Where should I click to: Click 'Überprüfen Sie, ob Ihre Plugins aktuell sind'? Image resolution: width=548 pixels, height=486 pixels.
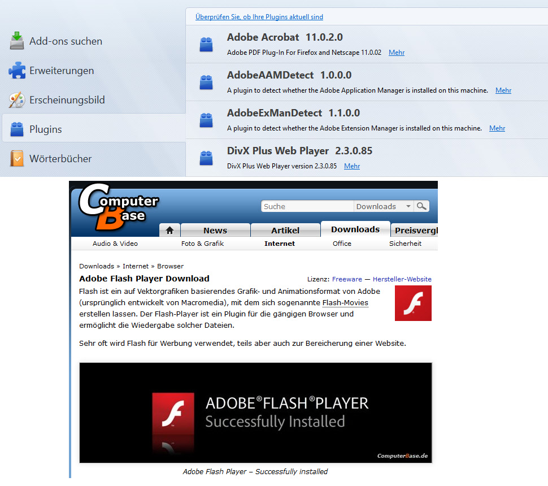coord(259,17)
